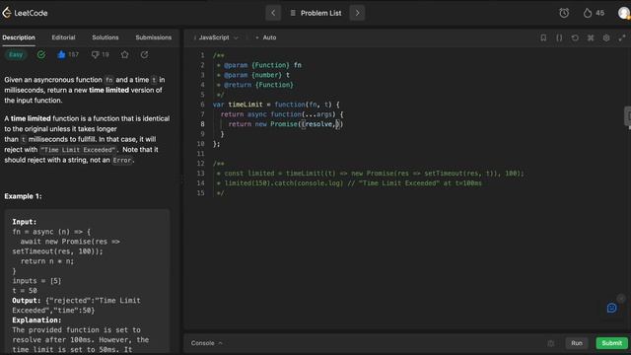
Task: Click 'return async function(...args)' on line 7
Action: [278, 114]
